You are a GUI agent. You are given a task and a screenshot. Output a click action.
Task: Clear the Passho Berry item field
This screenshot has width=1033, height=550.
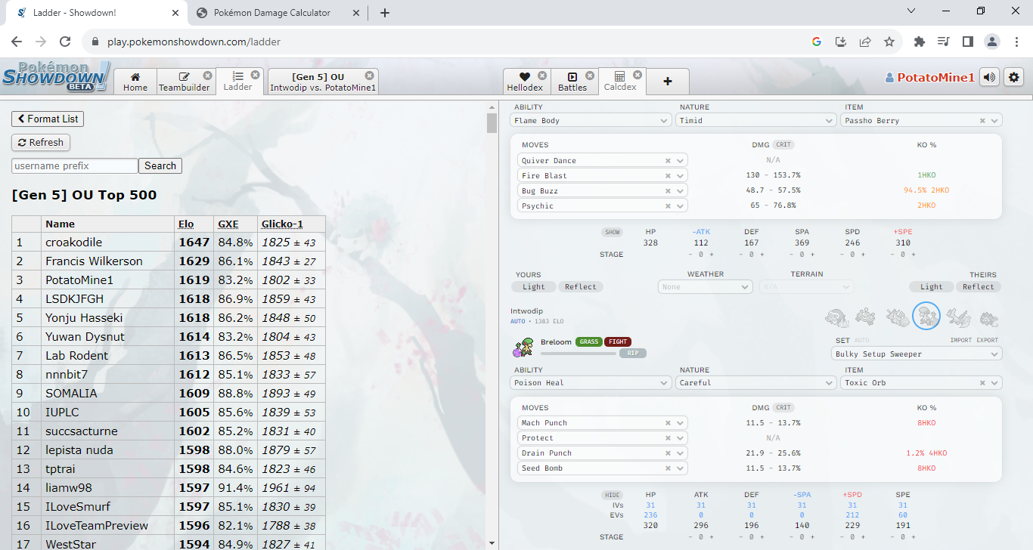tap(982, 121)
